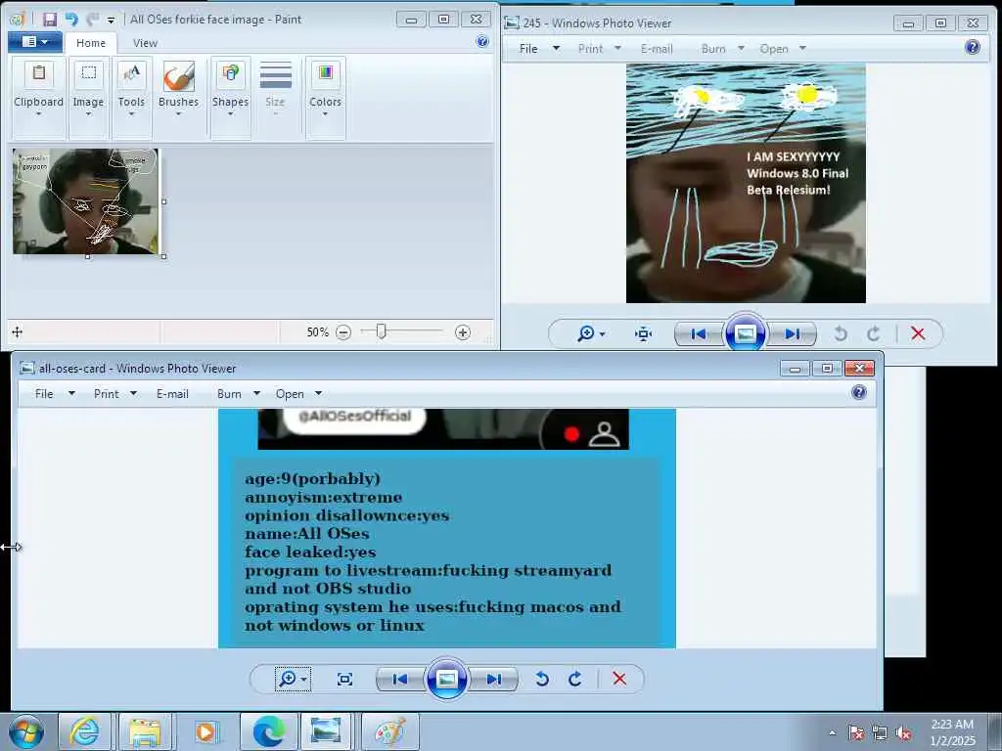Open the Tools group in Paint
This screenshot has width=1002, height=751.
132,98
